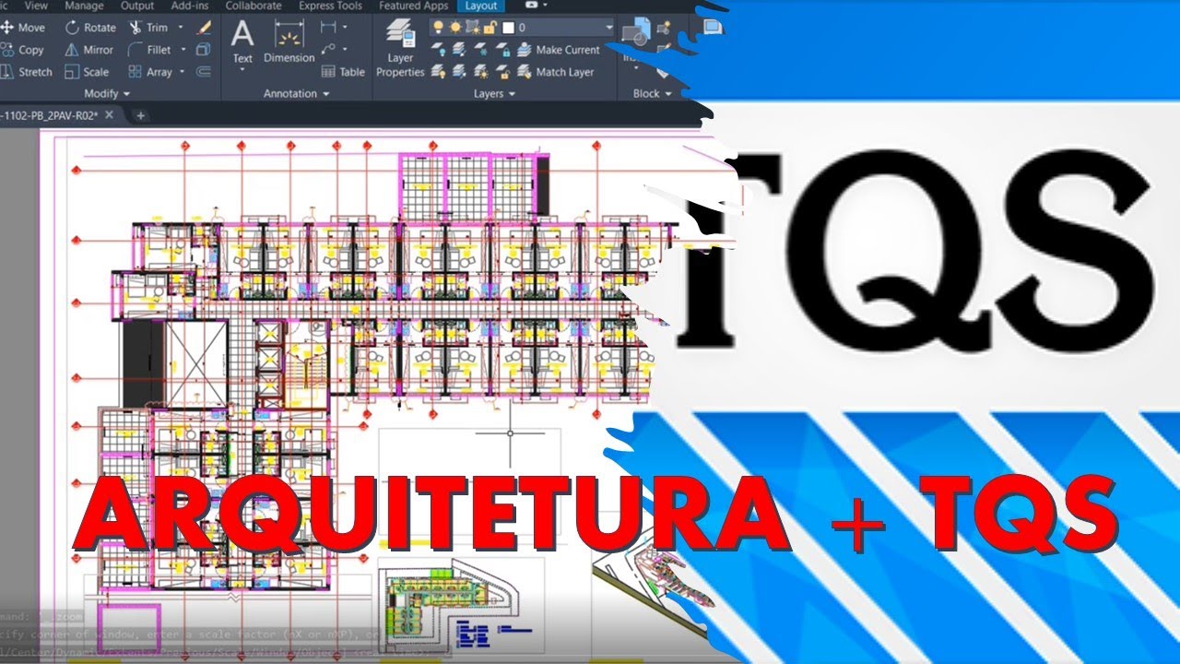Click the layer Unlock icon

pos(503,72)
